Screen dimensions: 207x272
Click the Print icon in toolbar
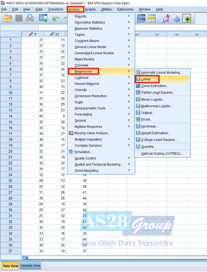click(30, 18)
